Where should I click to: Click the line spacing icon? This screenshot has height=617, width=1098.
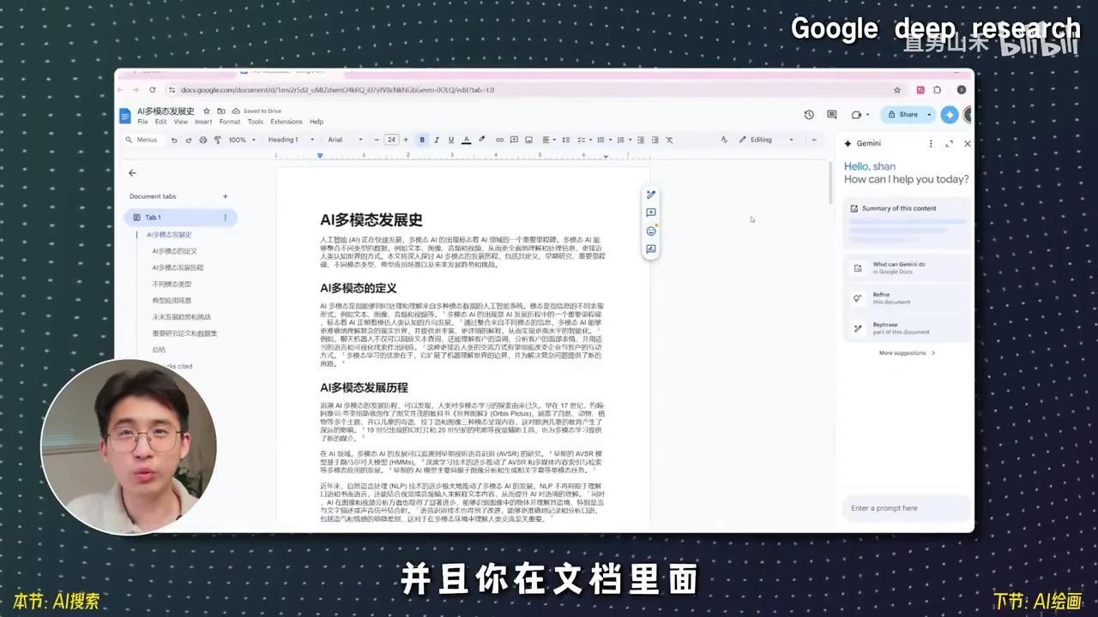(567, 140)
